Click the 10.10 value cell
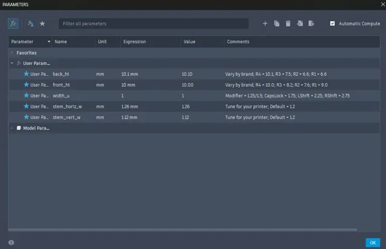Screen dimensions: 386x249 tap(187, 74)
